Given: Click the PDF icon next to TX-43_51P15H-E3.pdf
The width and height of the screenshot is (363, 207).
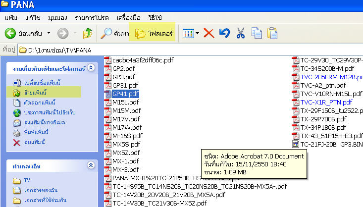Looking at the screenshot, I should pyautogui.click(x=295, y=136).
